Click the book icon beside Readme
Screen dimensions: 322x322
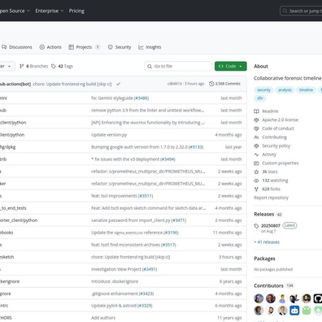(x=256, y=111)
